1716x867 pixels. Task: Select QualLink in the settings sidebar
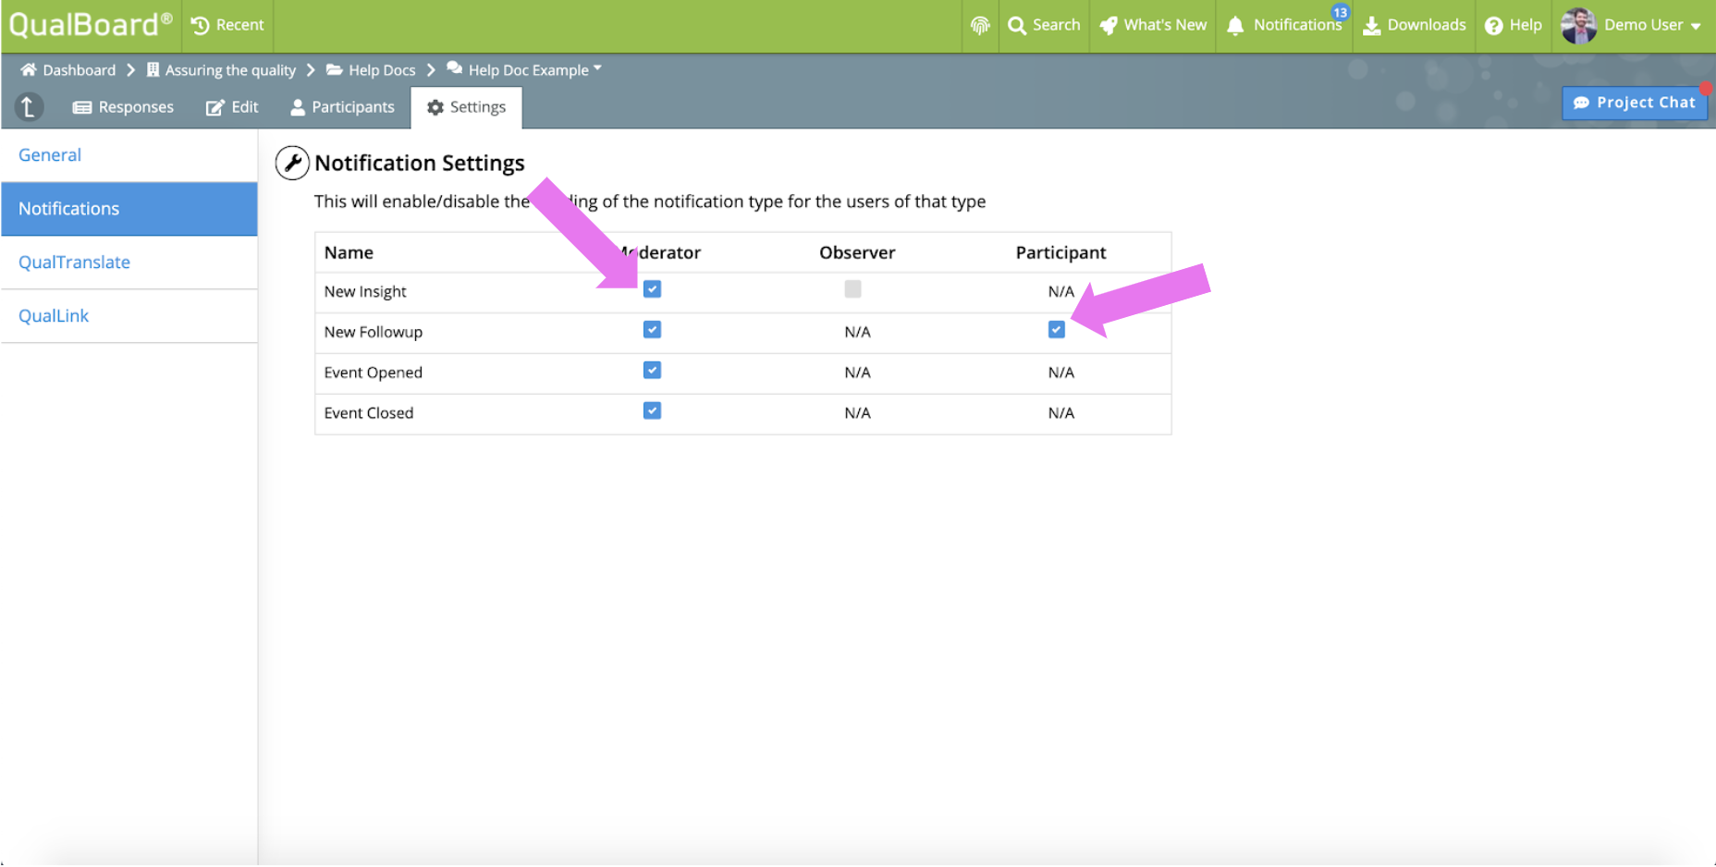(x=129, y=316)
